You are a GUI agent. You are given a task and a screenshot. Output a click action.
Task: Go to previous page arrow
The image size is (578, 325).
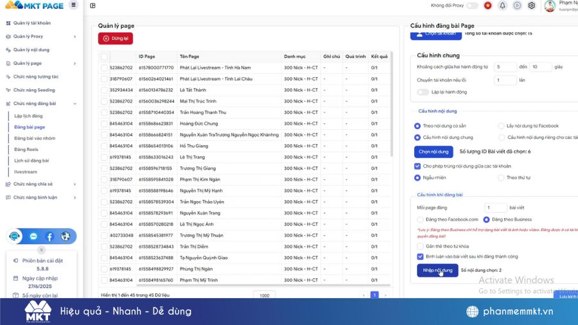tap(364, 295)
